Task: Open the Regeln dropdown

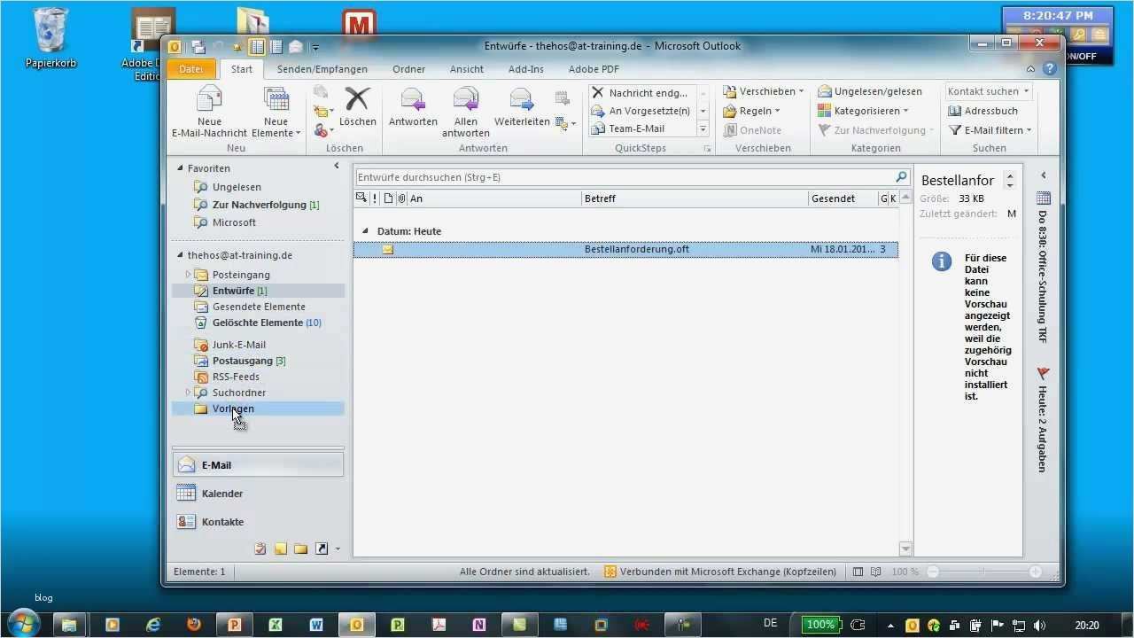Action: [752, 111]
